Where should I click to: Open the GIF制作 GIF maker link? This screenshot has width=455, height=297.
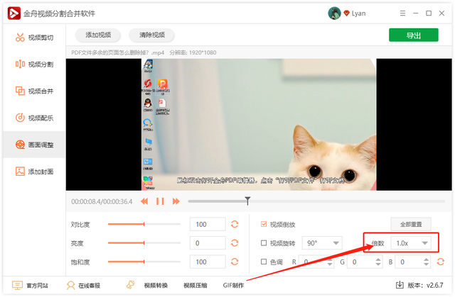234,286
